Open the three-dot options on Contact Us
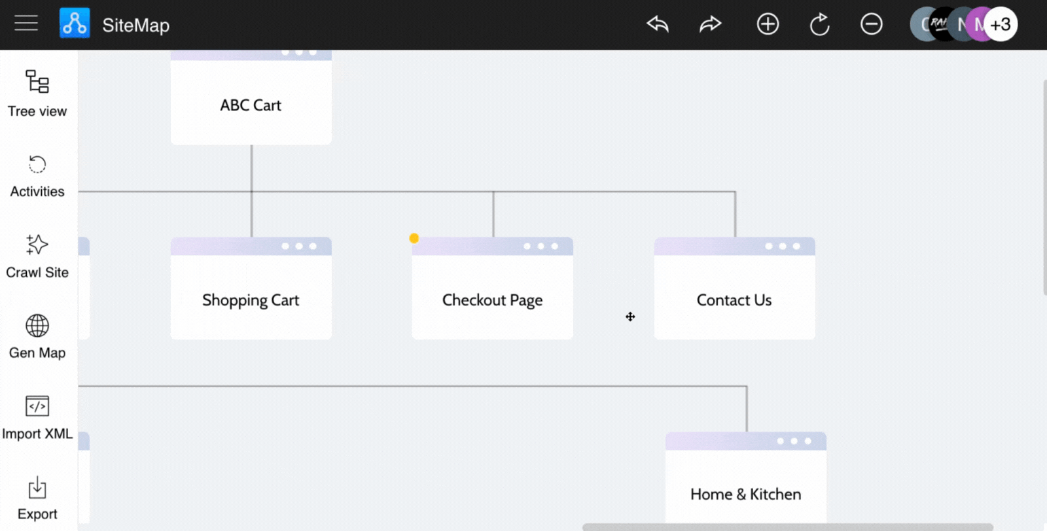Screen dimensions: 1047x531 tap(783, 247)
